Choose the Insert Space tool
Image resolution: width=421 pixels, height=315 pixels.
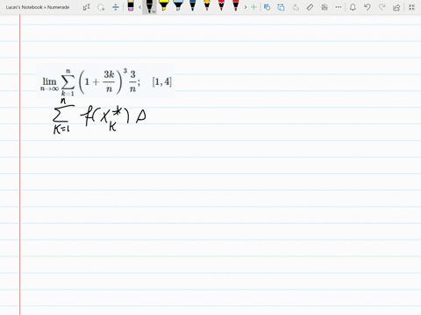click(116, 7)
